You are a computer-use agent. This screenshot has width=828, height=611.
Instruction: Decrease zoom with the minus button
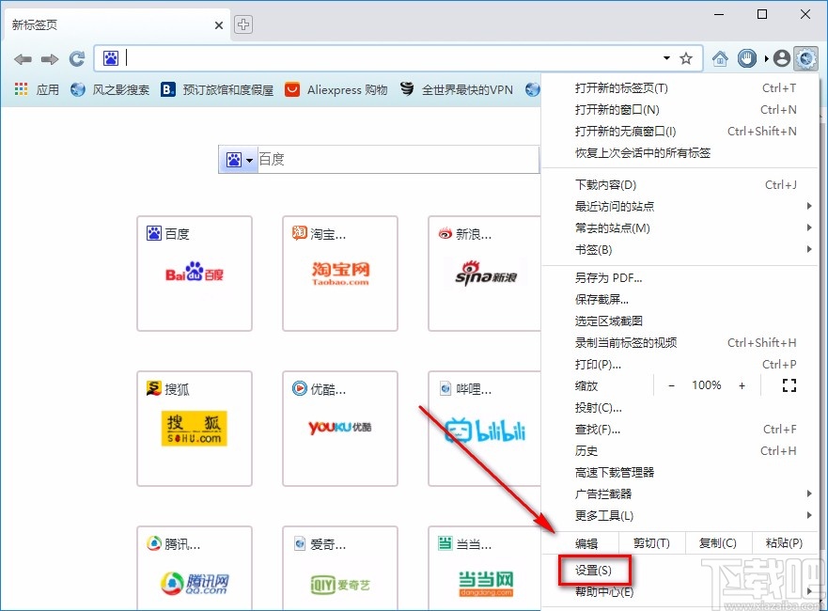(671, 386)
